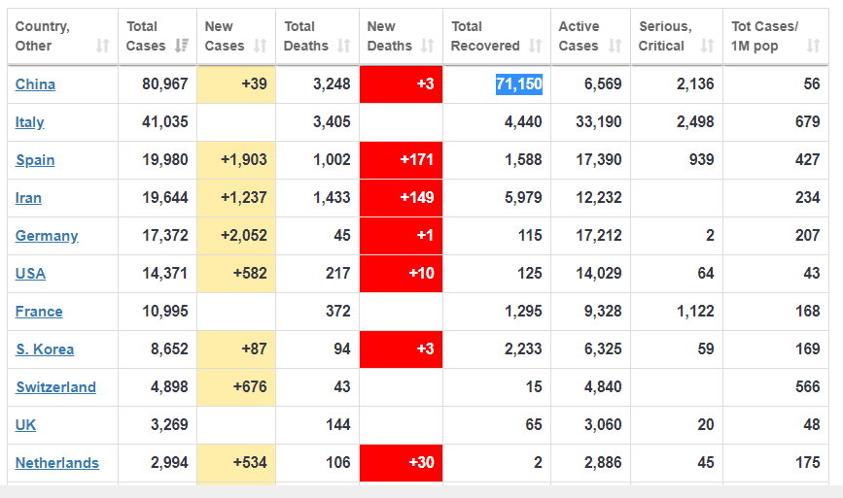Click highlighted 71,150 recovered value for China
843x498 pixels.
pyautogui.click(x=519, y=84)
